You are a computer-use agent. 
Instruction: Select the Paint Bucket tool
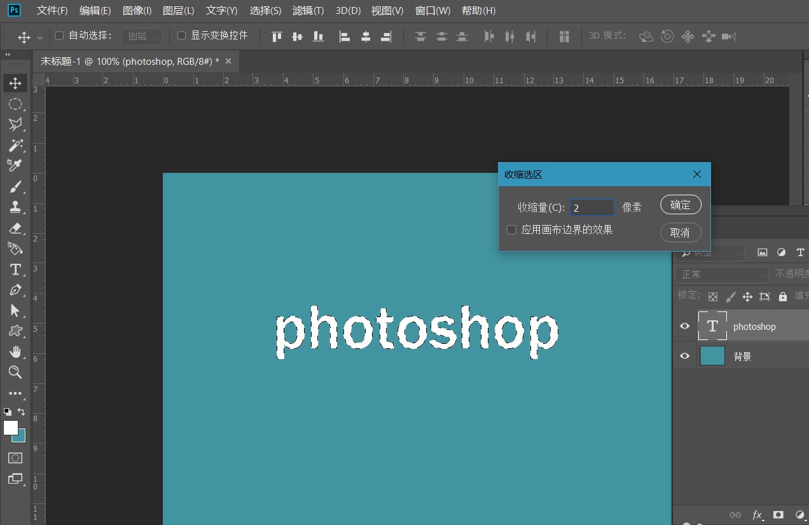[x=15, y=248]
